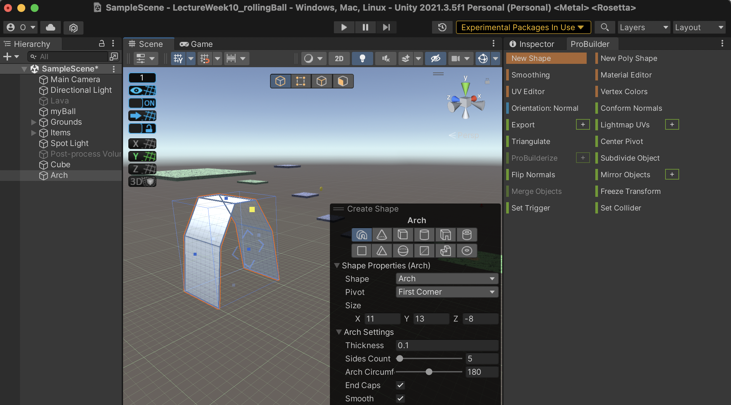Switch to ProBuilder Object selection mode
This screenshot has height=405, width=731.
[280, 81]
